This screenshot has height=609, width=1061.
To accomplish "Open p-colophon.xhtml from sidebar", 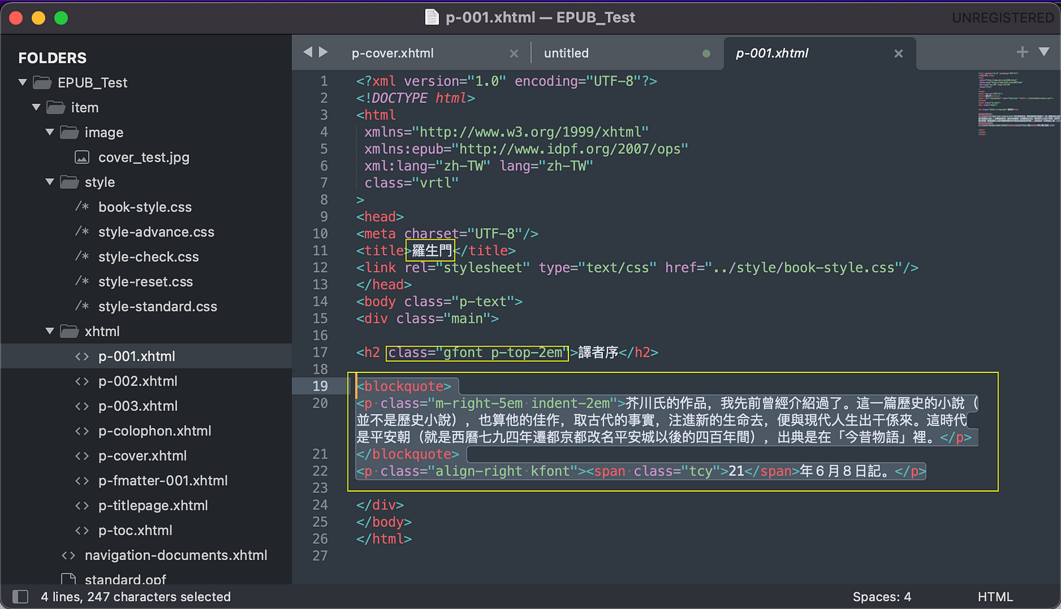I will coord(155,431).
